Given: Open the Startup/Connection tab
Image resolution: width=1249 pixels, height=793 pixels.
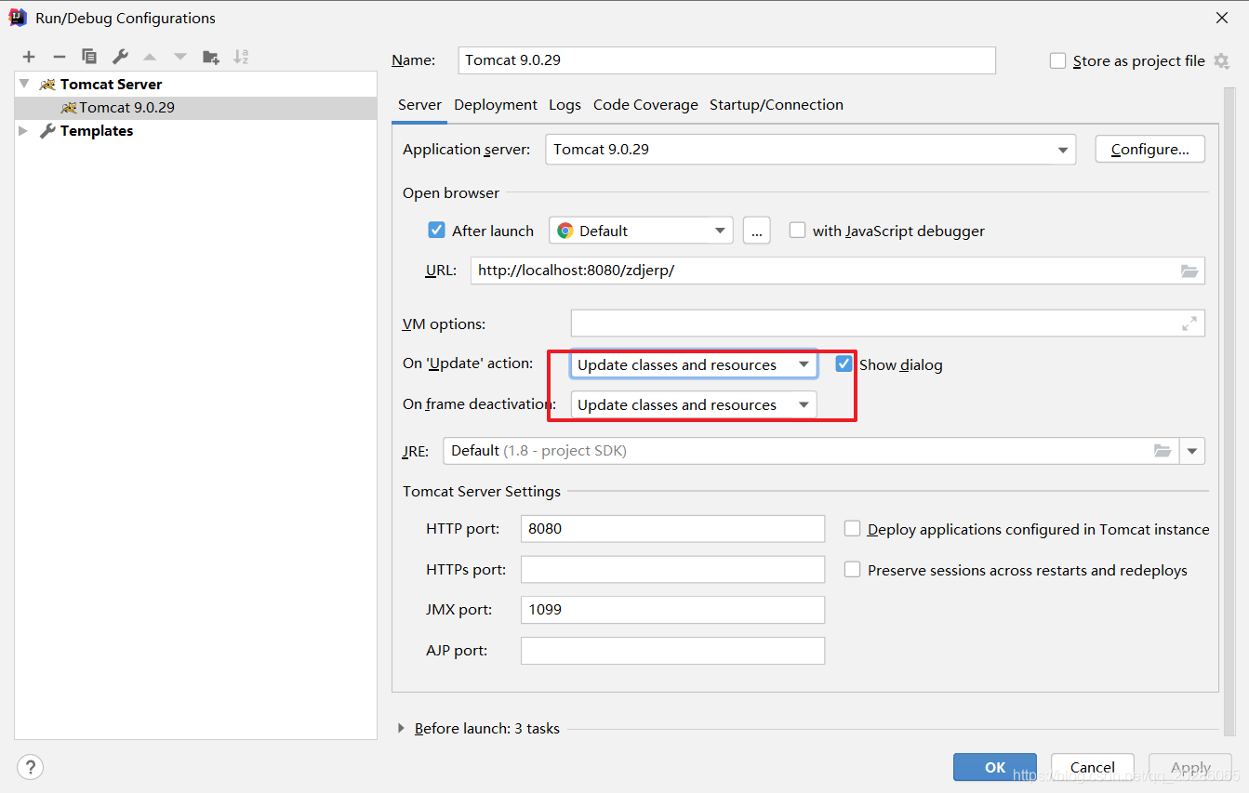Looking at the screenshot, I should coord(776,105).
